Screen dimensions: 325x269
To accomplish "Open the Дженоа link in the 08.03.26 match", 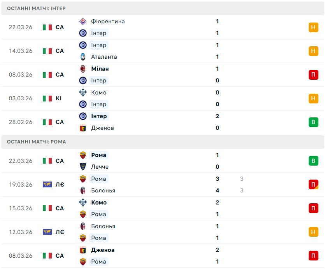I will 103,250.
